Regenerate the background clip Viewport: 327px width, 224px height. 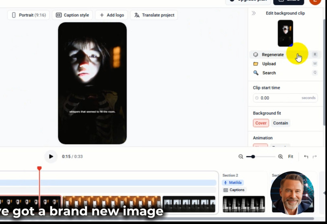[284, 54]
